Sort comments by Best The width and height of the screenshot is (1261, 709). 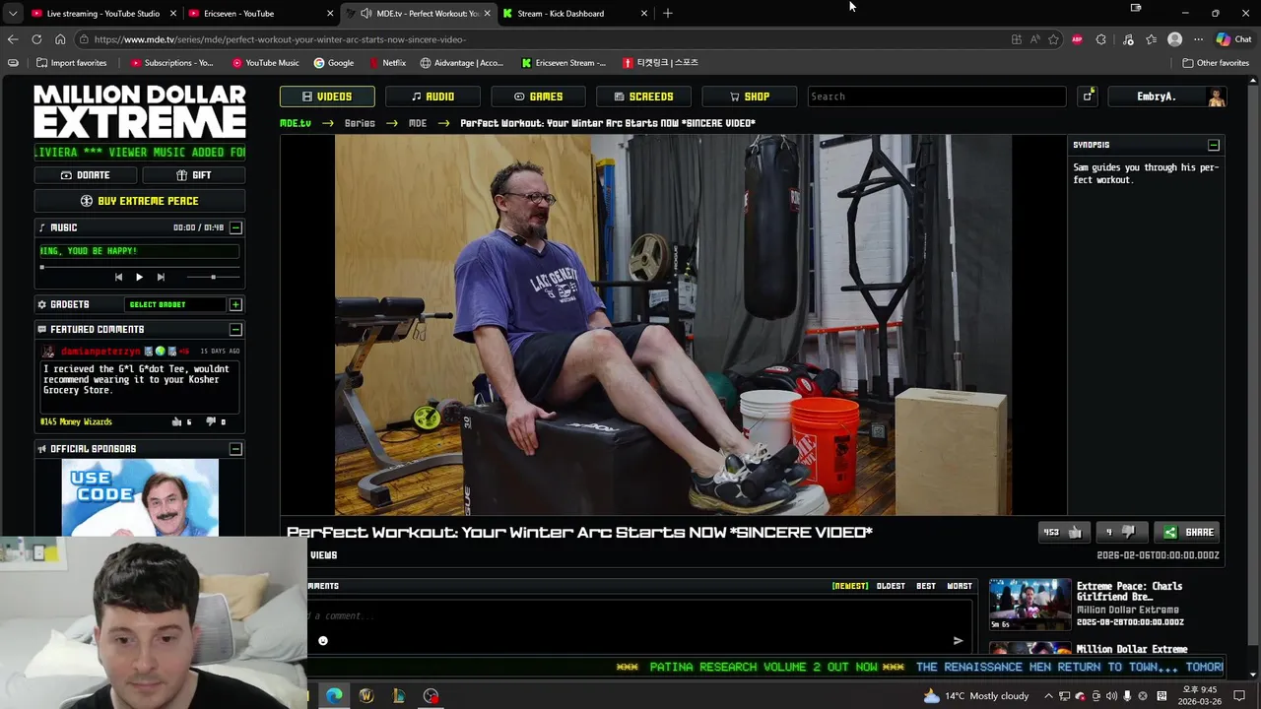(926, 586)
